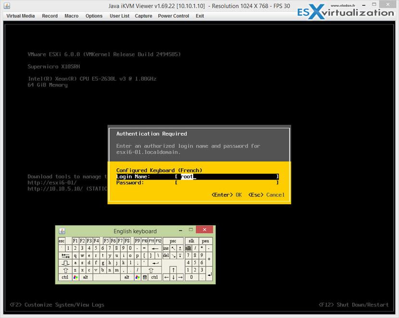This screenshot has width=399, height=318.
Task: Click the End diagonal arrow key
Action: (x=173, y=256)
